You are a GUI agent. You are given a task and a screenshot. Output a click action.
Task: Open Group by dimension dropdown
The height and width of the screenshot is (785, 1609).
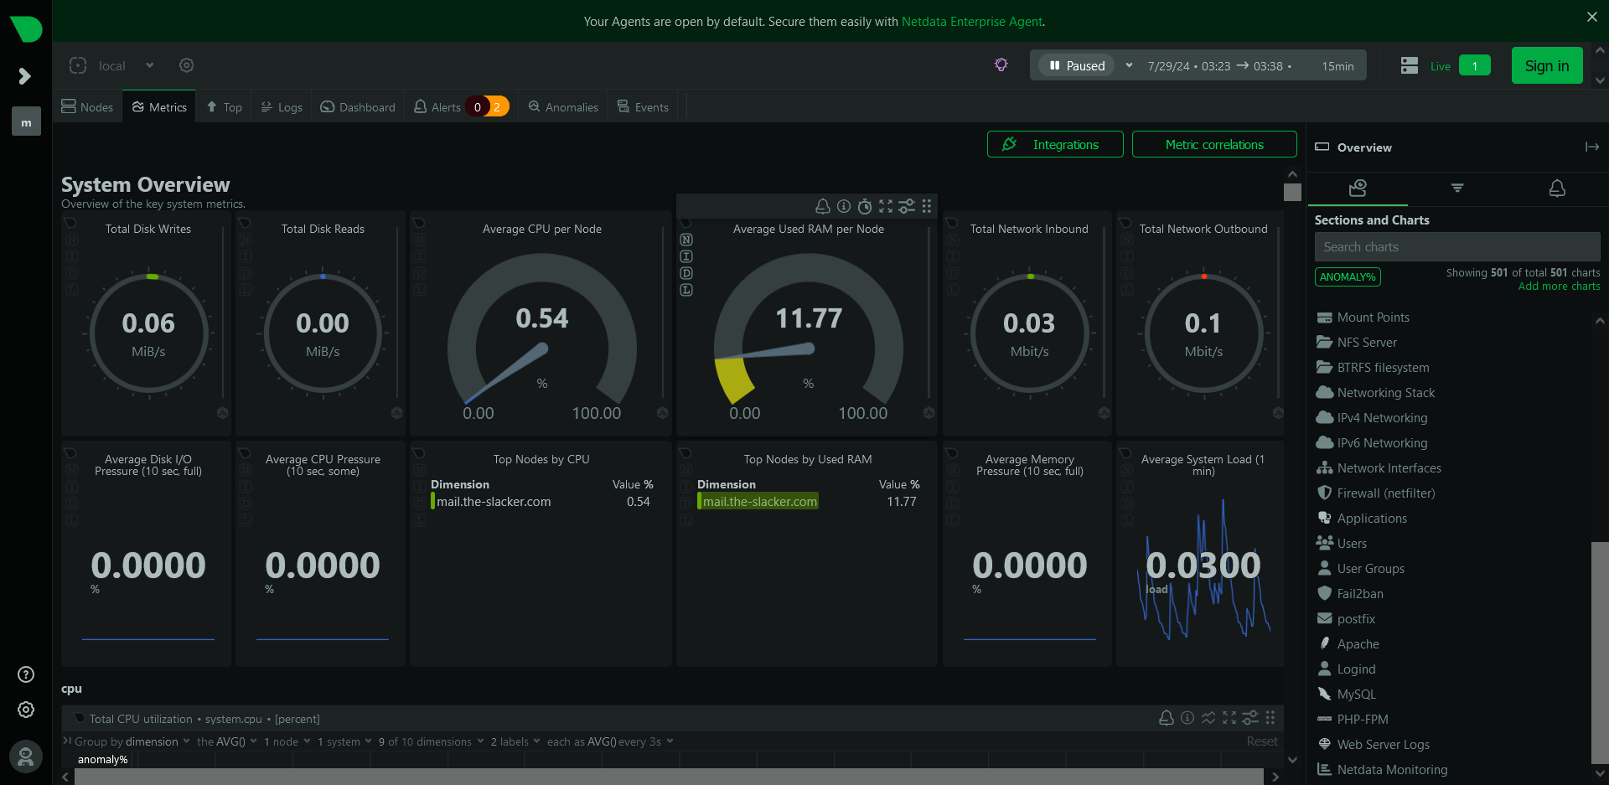click(x=132, y=741)
